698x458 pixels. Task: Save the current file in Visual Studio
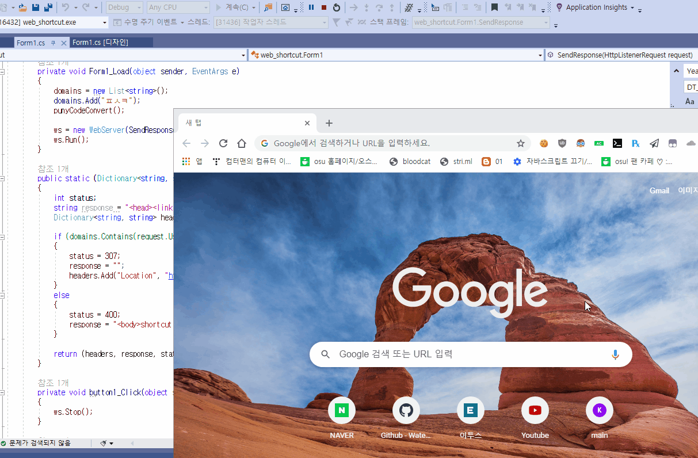point(36,7)
